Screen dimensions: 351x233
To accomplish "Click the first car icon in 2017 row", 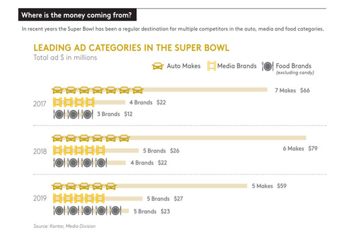I will tap(57, 90).
